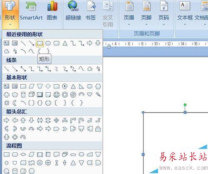Screen dimensions: 208x174
Task: Open the 页码 page number dropdown
Action: pyautogui.click(x=163, y=13)
